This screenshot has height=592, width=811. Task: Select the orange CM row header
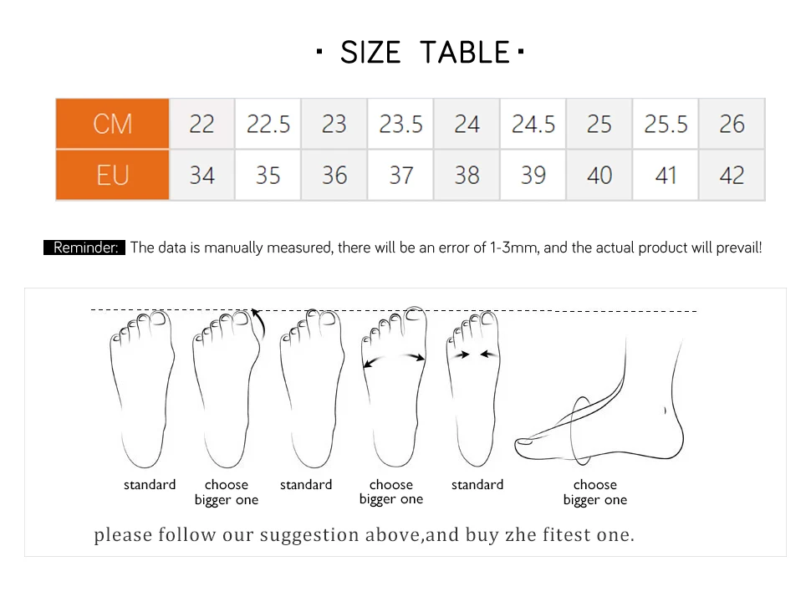tap(113, 124)
